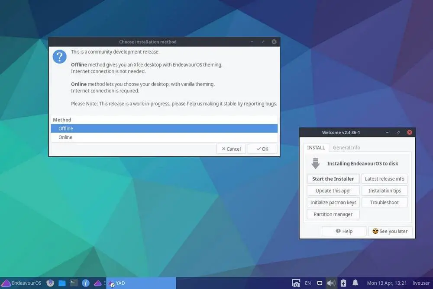
Task: Close the Choose installation method window
Action: tap(274, 41)
